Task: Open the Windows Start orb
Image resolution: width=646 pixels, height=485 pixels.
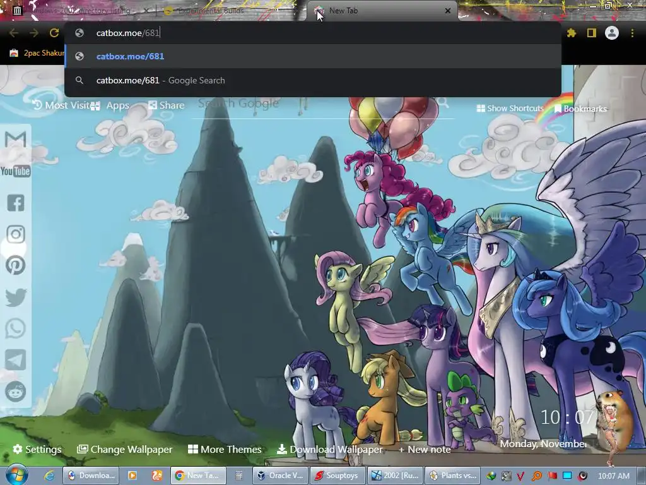Action: point(16,475)
